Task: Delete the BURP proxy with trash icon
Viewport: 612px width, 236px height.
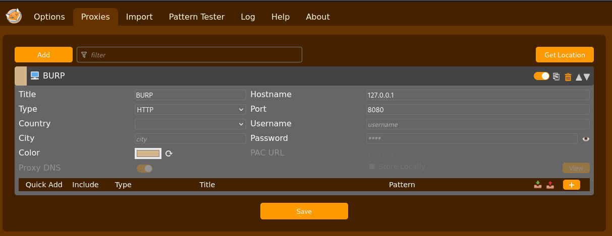Action: [x=568, y=76]
